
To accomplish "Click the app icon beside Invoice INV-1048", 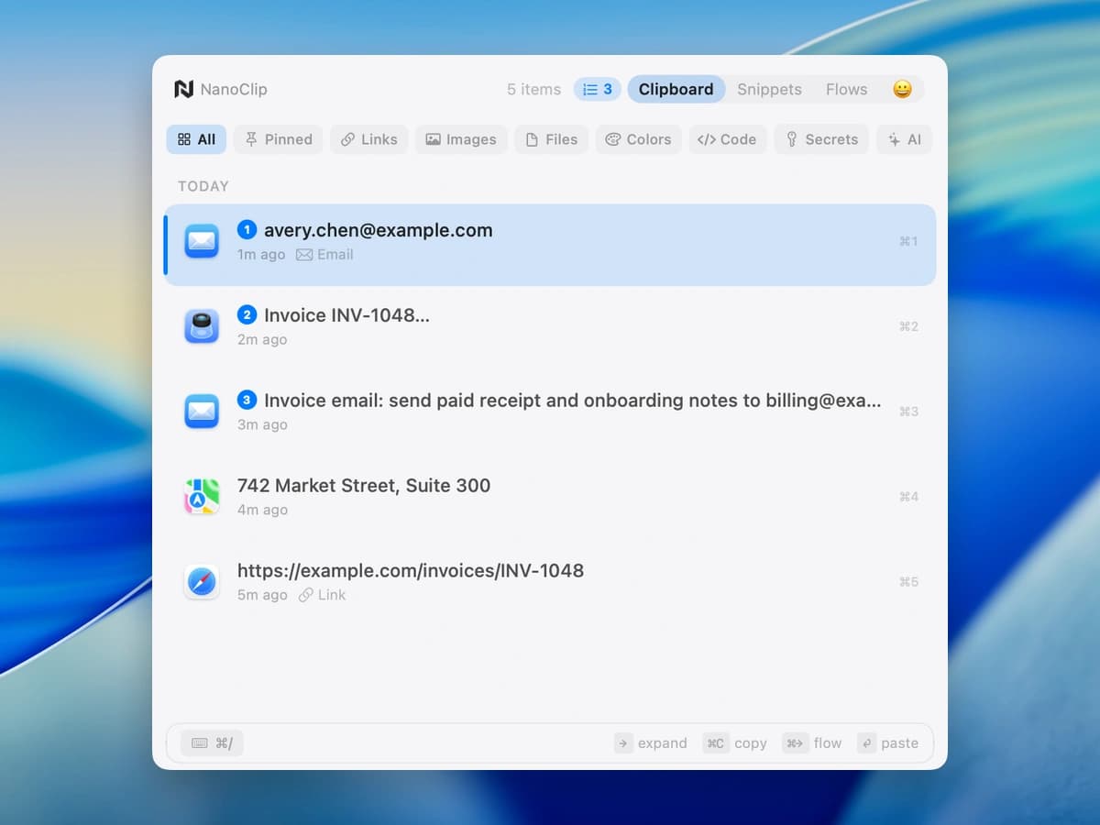I will [x=202, y=326].
